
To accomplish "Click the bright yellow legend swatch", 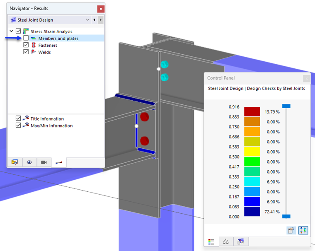I will point(252,152).
